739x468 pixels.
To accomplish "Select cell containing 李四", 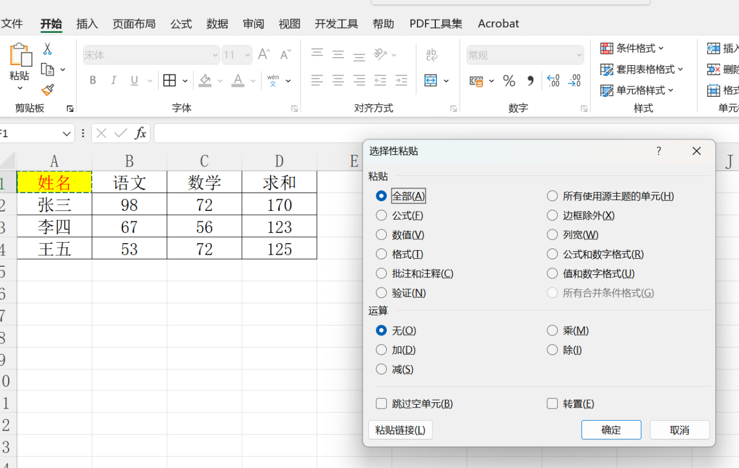I will [x=54, y=227].
